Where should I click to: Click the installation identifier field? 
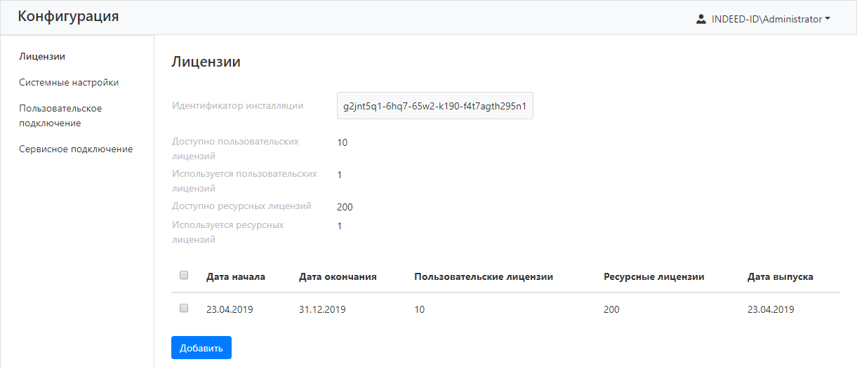click(434, 106)
